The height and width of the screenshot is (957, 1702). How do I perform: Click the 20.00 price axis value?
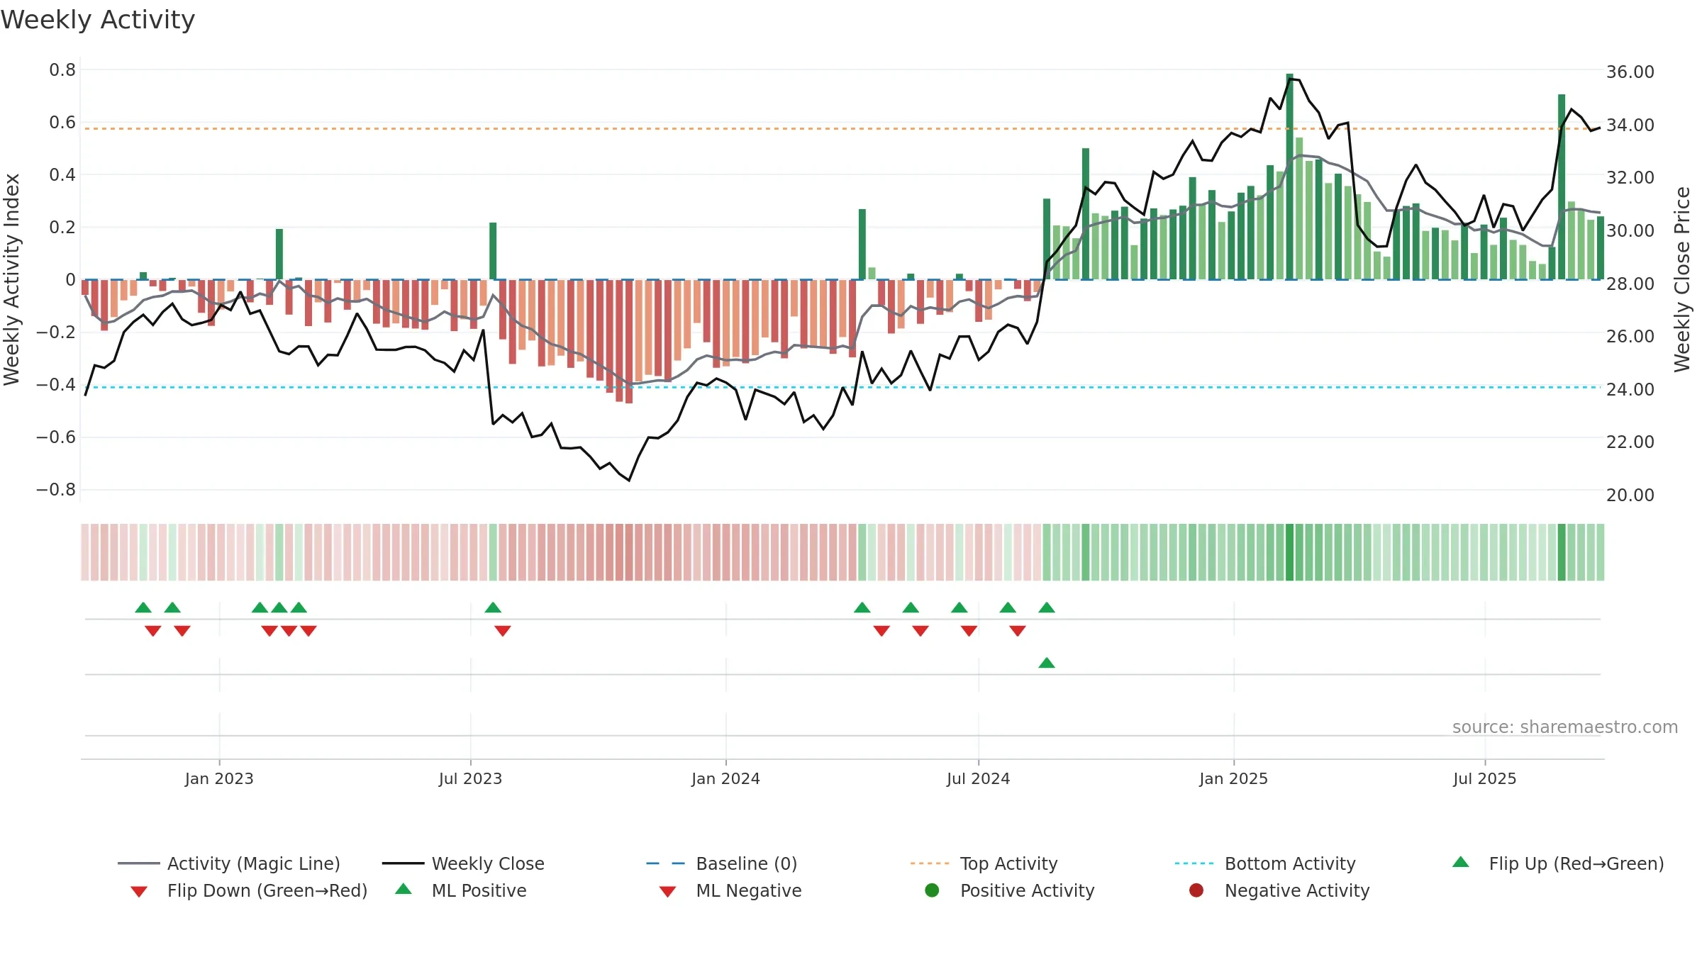click(1630, 495)
